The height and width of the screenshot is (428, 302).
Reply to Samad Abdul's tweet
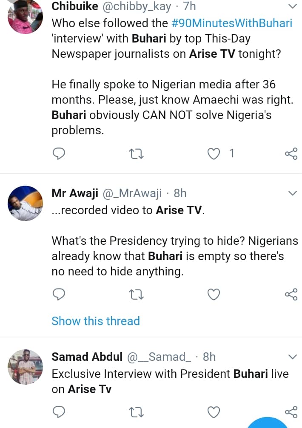point(59,411)
